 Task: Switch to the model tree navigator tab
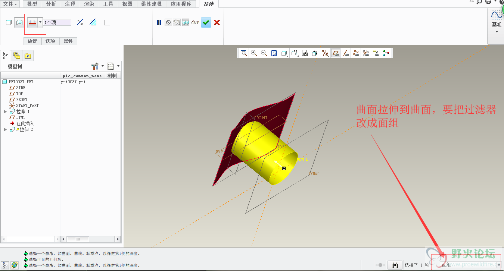[x=6, y=56]
